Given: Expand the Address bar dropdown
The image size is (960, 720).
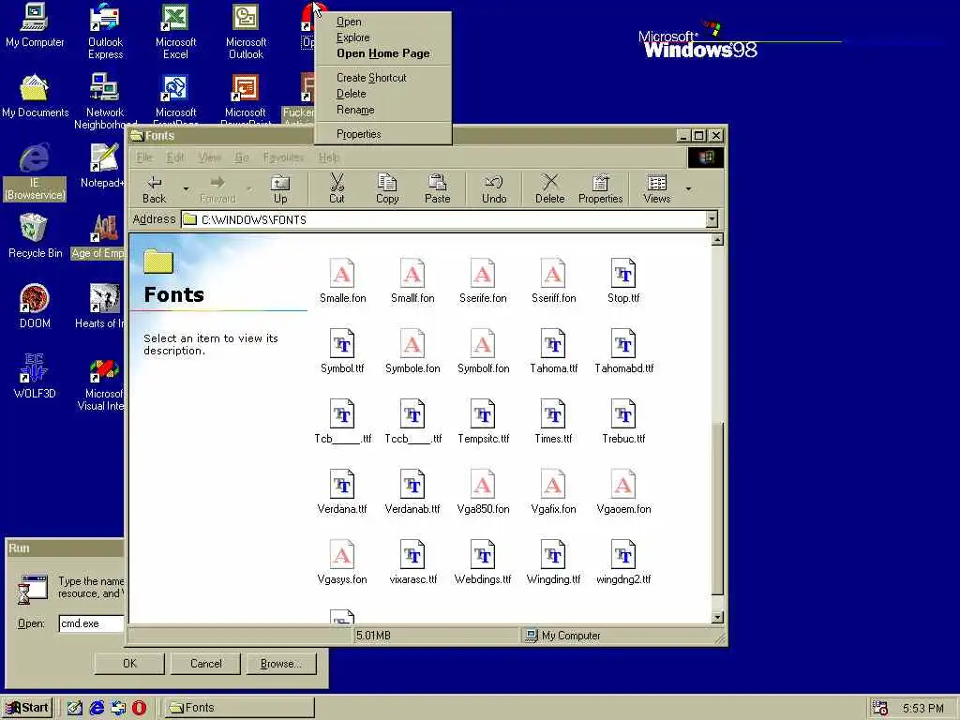Looking at the screenshot, I should click(712, 219).
